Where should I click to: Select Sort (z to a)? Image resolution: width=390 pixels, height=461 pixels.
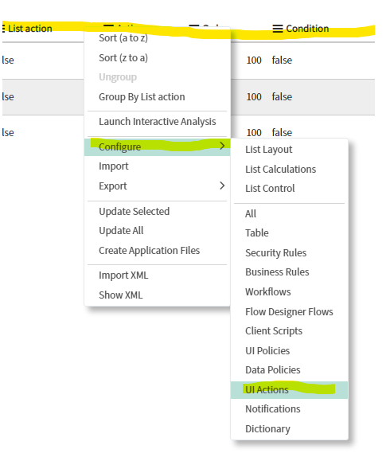point(123,58)
